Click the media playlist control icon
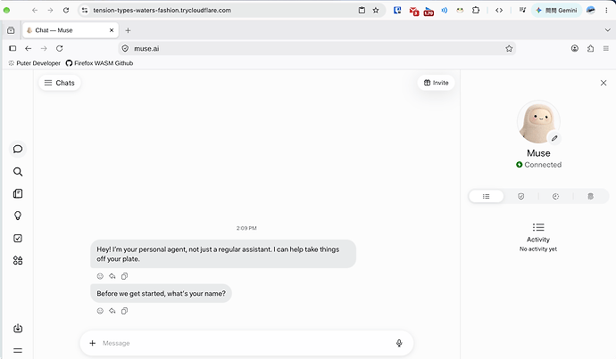Image resolution: width=616 pixels, height=359 pixels. click(x=522, y=11)
